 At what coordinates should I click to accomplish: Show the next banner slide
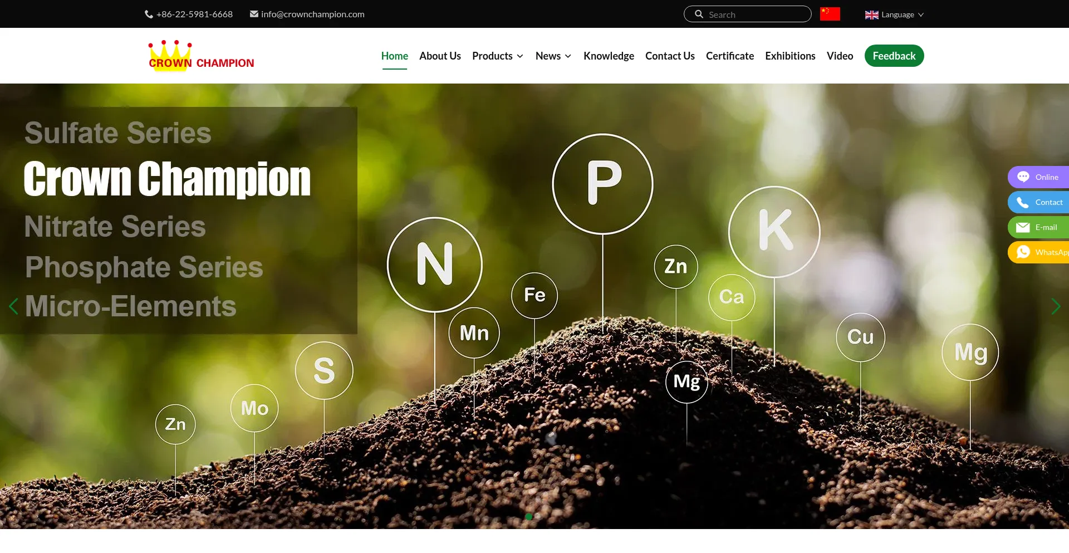click(x=1055, y=306)
